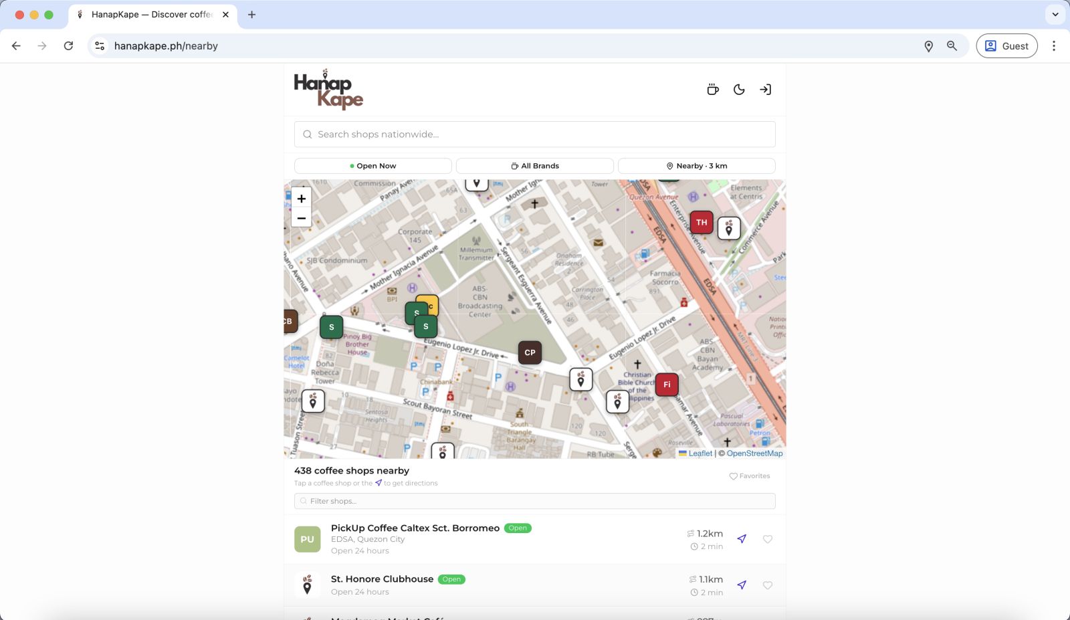Zoom in on the map
This screenshot has width=1070, height=620.
[302, 199]
